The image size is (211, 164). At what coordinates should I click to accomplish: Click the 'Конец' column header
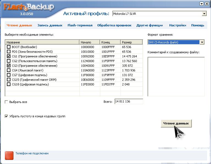tap(110, 42)
